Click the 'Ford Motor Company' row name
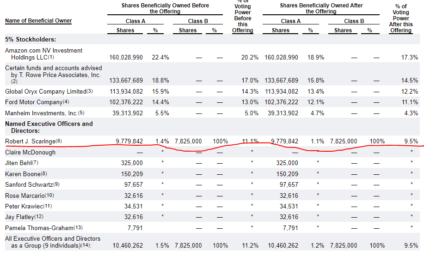Image resolution: width=424 pixels, height=255 pixels. click(34, 102)
